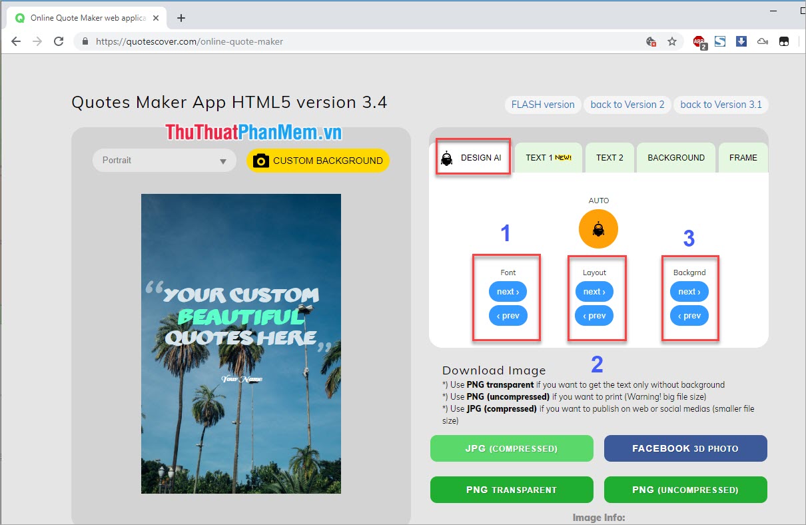The height and width of the screenshot is (525, 806).
Task: Click the blocked-cookies icon in address bar
Action: tap(651, 41)
